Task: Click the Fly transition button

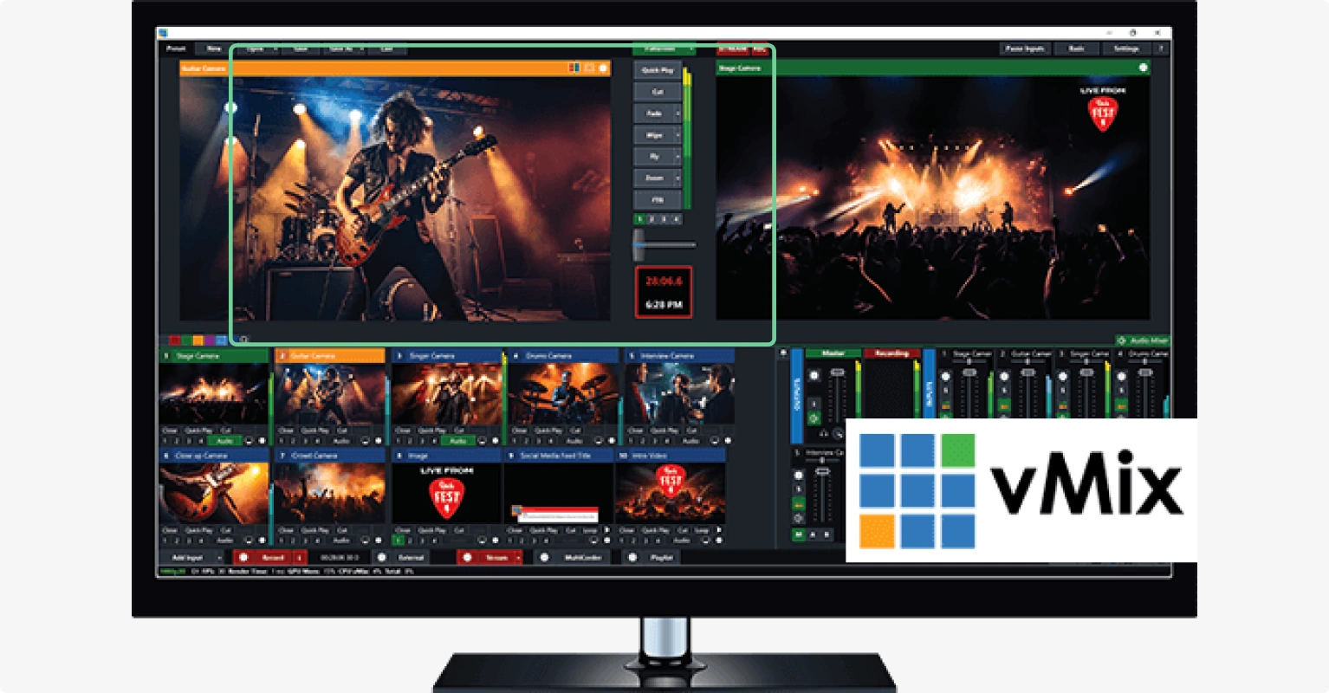Action: click(x=653, y=156)
